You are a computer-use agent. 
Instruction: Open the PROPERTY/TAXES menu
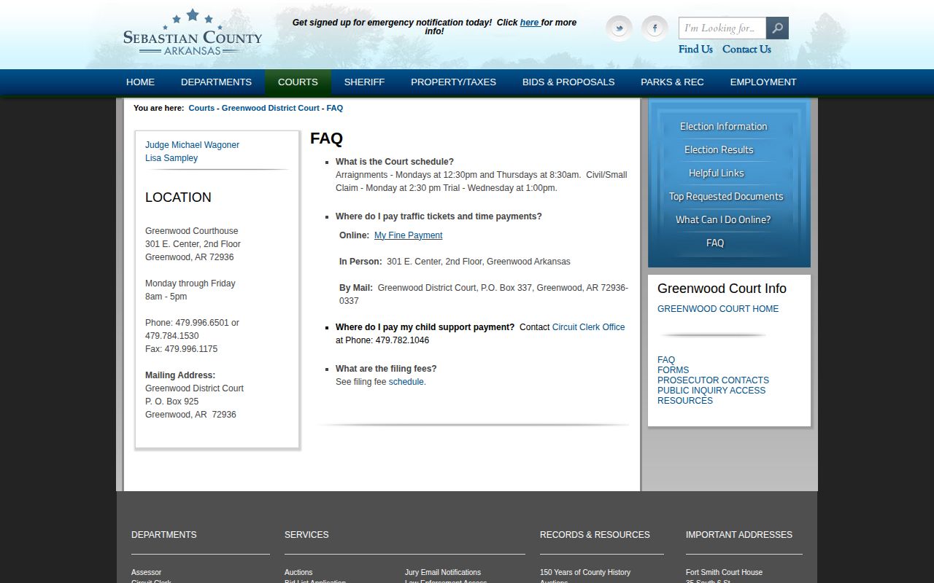coord(453,82)
